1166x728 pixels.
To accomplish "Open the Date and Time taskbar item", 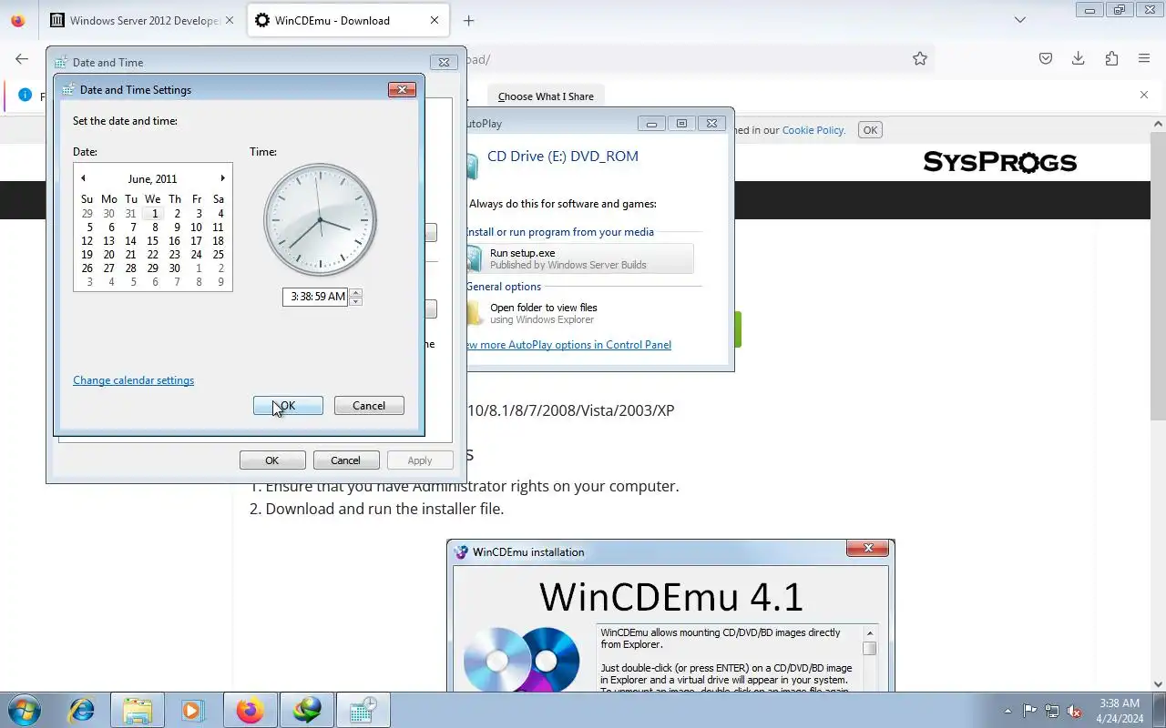I will [x=363, y=710].
